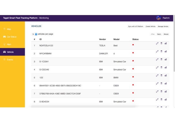This screenshot has height=124, width=175.
Task: Delete vehicle 894AFB31 using trash icon
Action: click(x=161, y=83)
